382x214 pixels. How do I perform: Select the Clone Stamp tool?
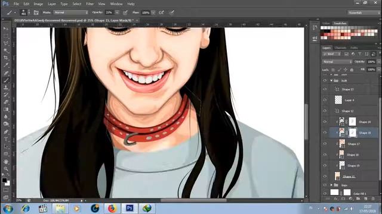[6, 87]
